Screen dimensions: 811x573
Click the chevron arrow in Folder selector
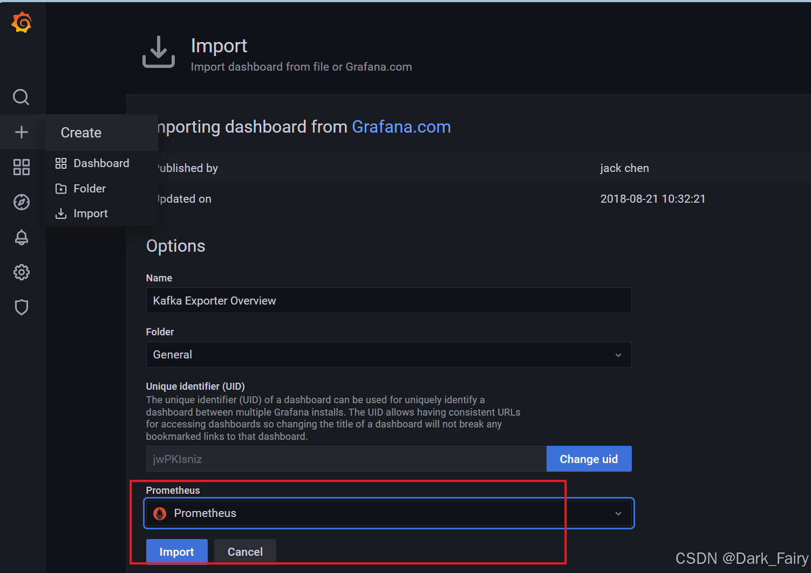[618, 355]
